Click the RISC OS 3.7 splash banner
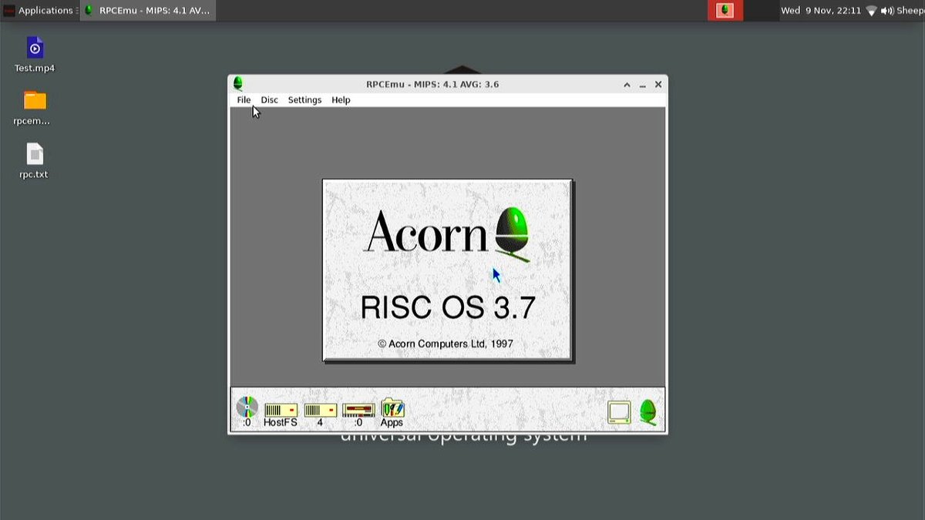Screen dimensions: 925x520 448,270
